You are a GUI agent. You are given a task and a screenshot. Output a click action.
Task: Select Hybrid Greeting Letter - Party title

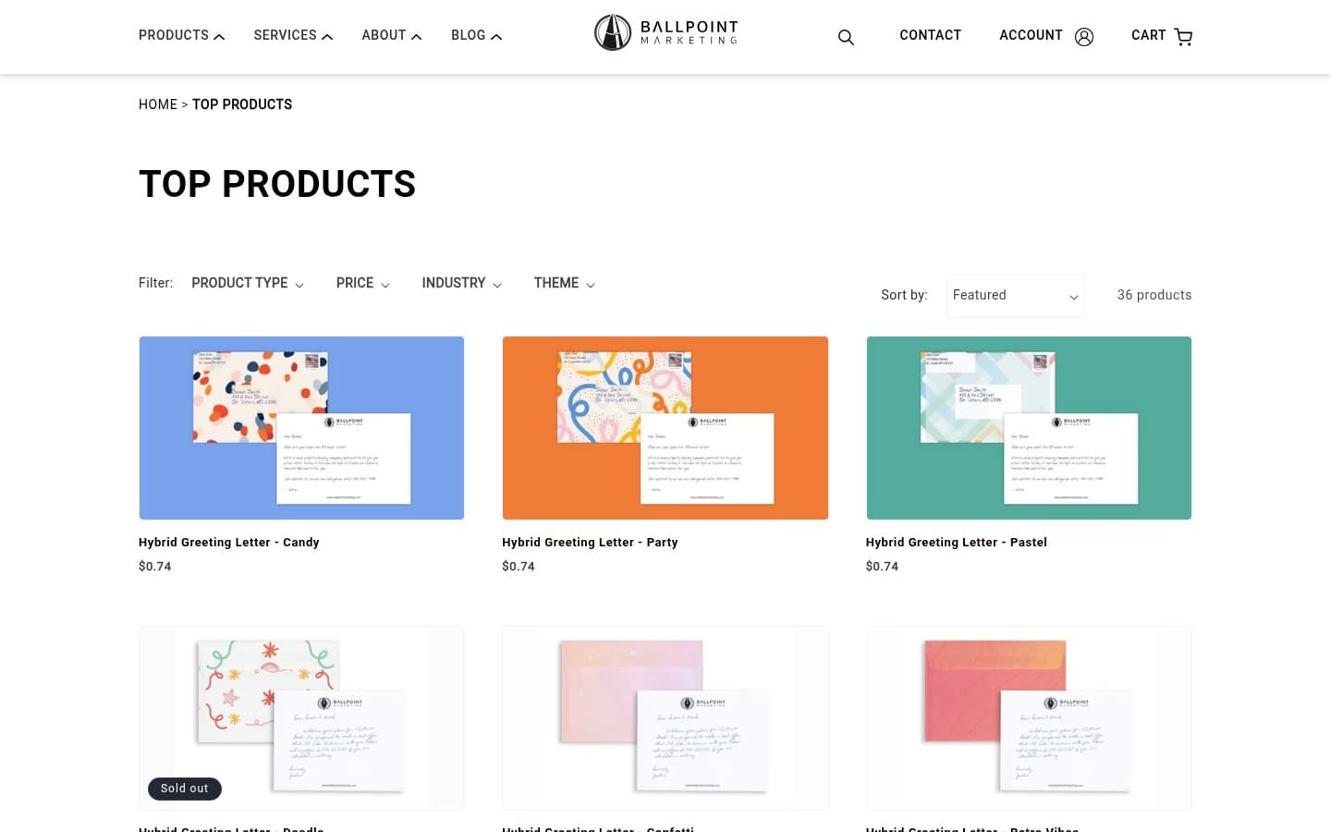click(590, 543)
